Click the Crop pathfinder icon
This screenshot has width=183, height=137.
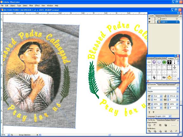pyautogui.click(x=166, y=131)
